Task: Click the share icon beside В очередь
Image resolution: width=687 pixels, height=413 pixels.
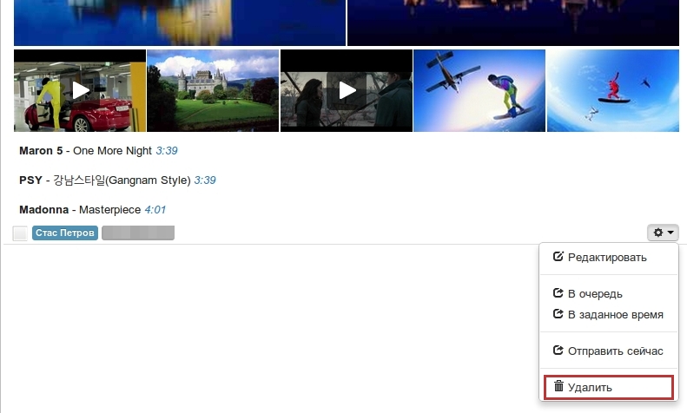Action: pos(559,294)
